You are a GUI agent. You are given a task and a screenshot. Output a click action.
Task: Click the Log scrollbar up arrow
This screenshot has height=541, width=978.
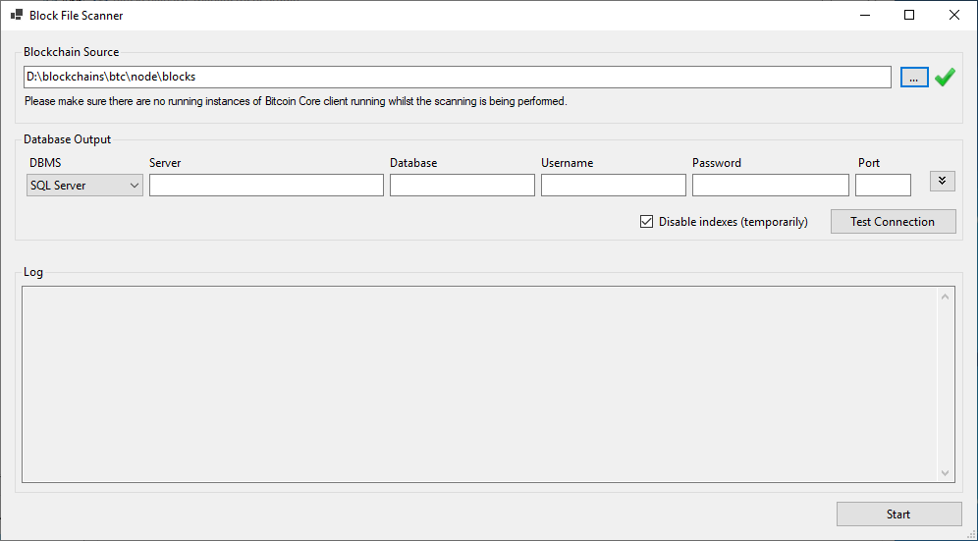(x=945, y=297)
